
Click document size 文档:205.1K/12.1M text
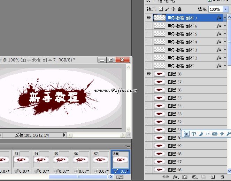click(32, 135)
